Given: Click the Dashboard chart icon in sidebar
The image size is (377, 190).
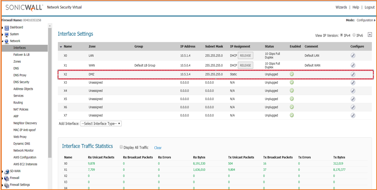Looking at the screenshot, I should tap(7, 28).
